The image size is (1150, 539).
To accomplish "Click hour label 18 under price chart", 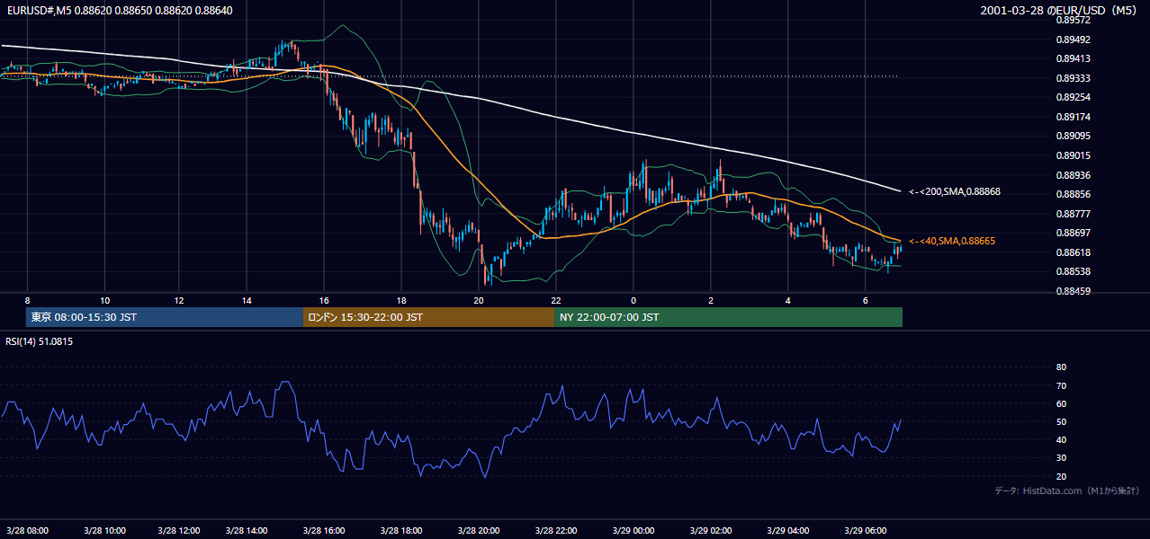I will point(401,300).
